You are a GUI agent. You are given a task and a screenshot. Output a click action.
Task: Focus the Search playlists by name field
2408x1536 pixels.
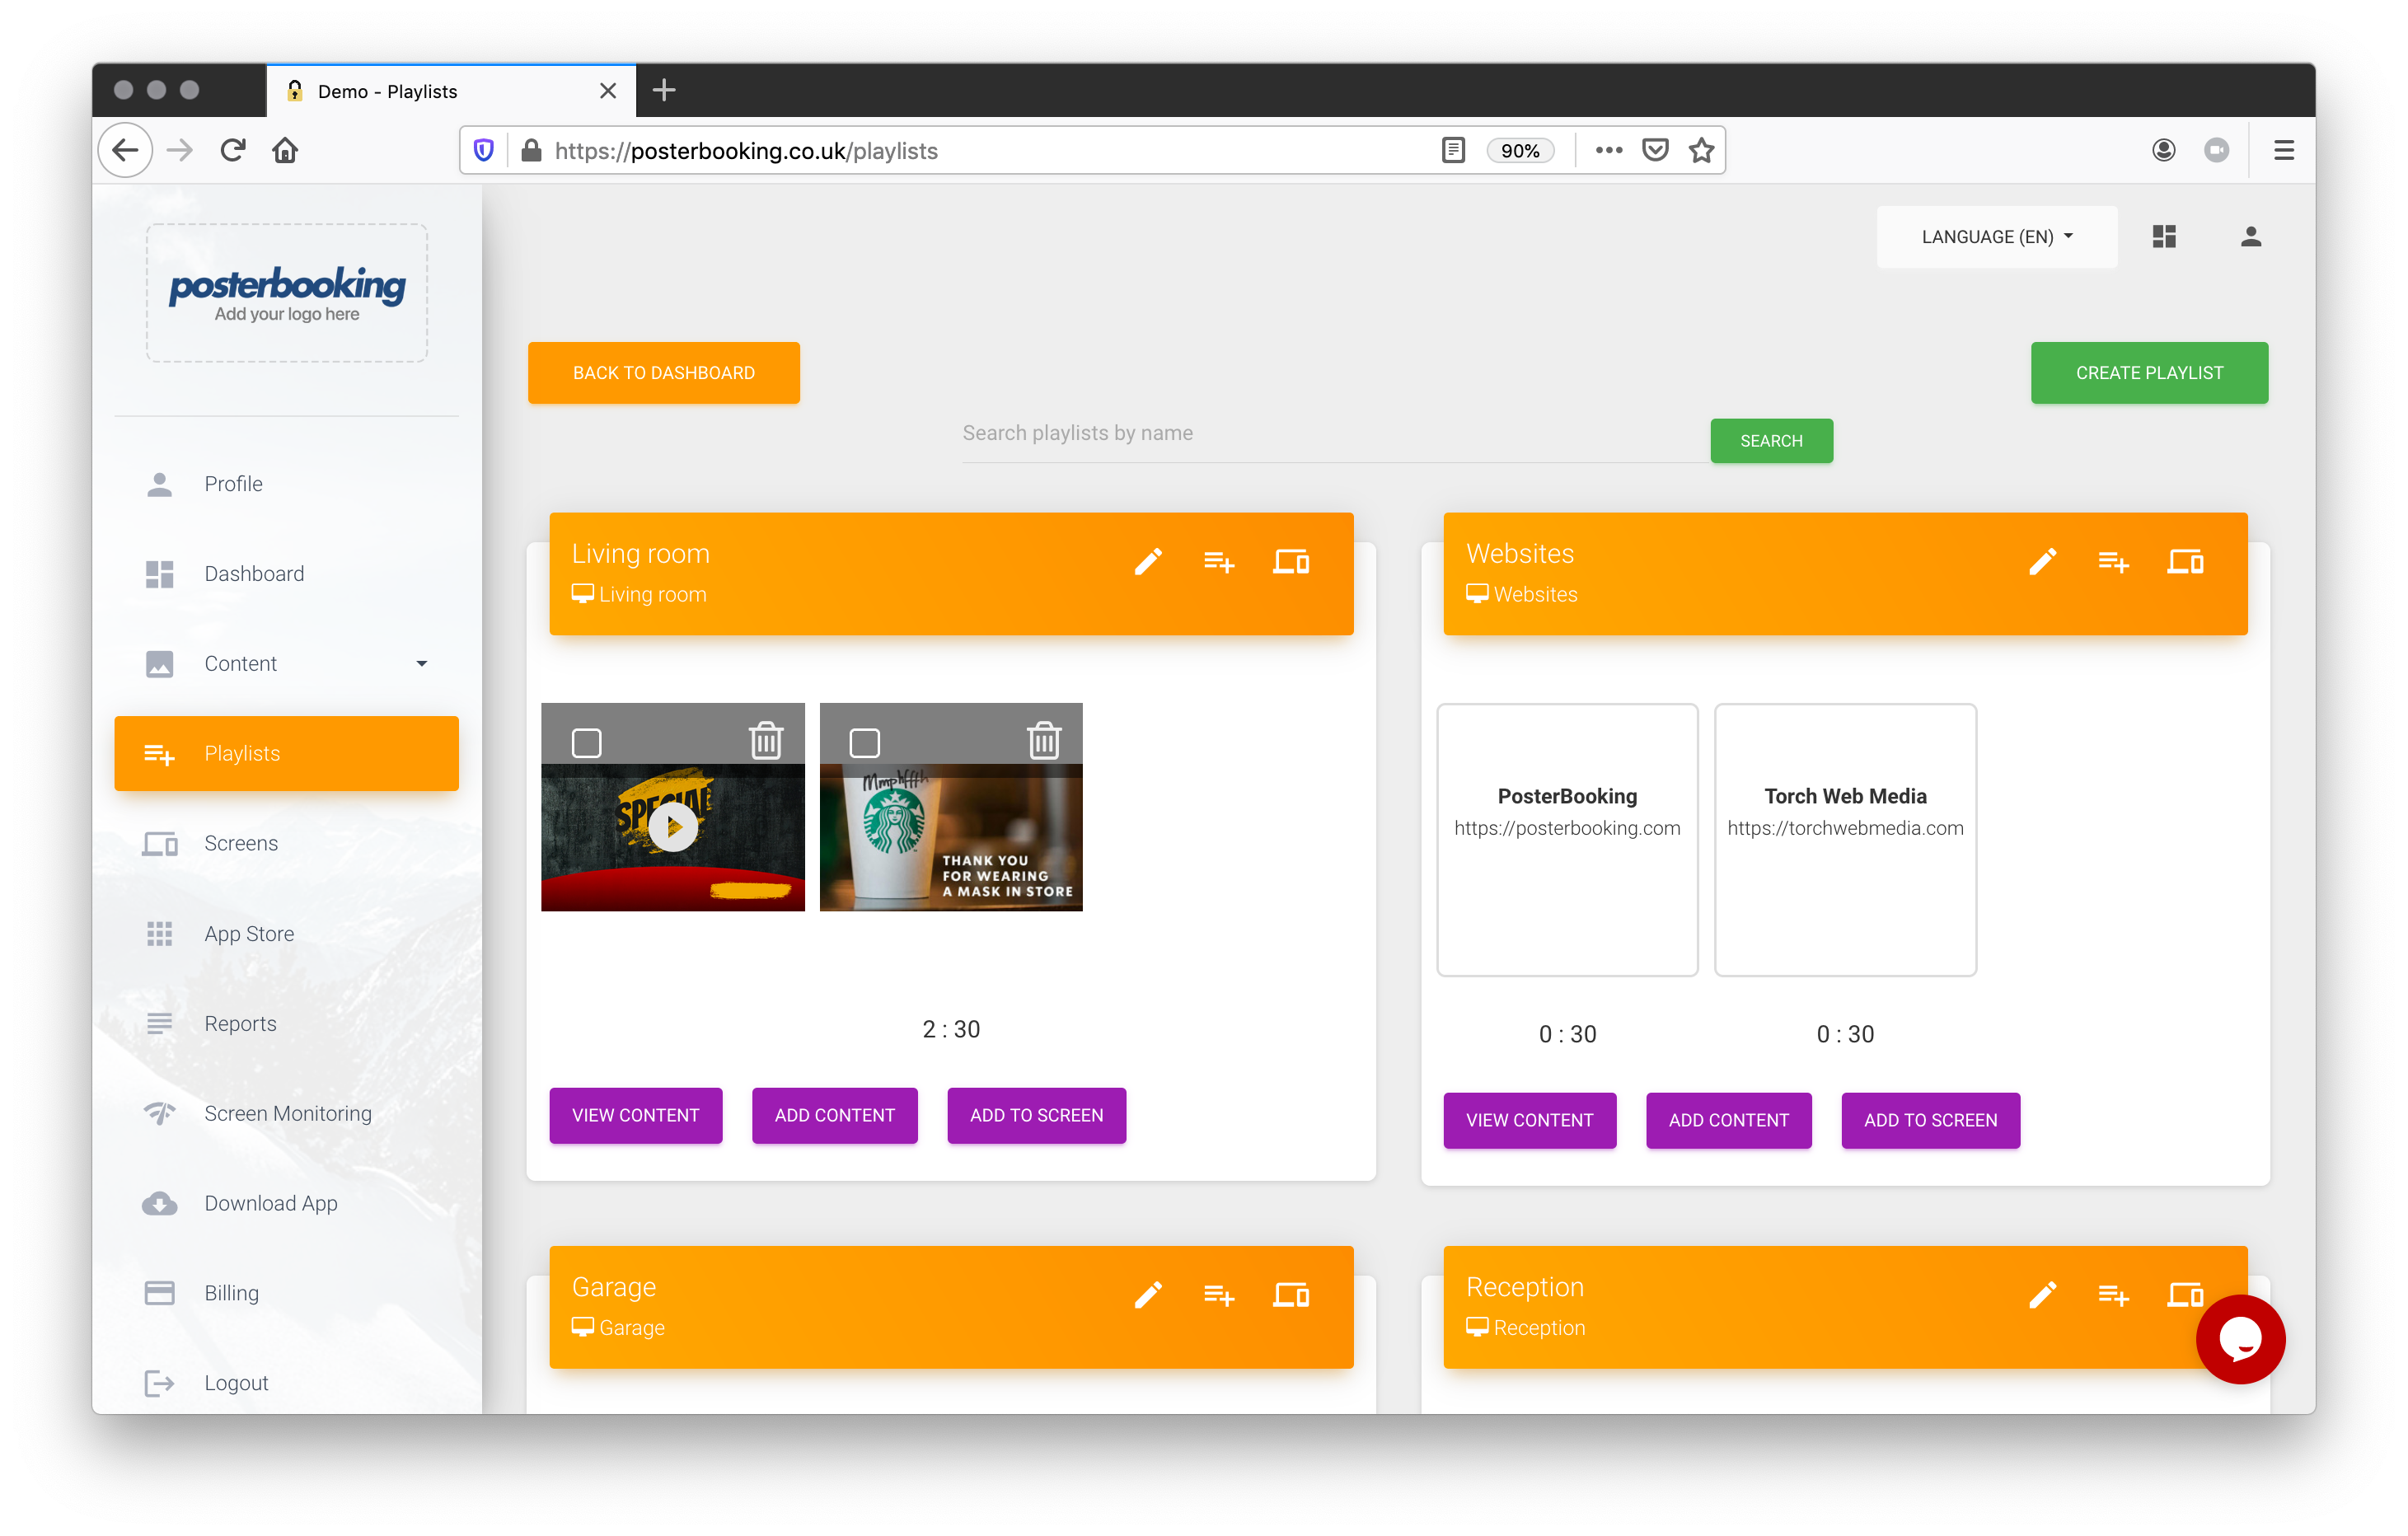pos(1335,434)
